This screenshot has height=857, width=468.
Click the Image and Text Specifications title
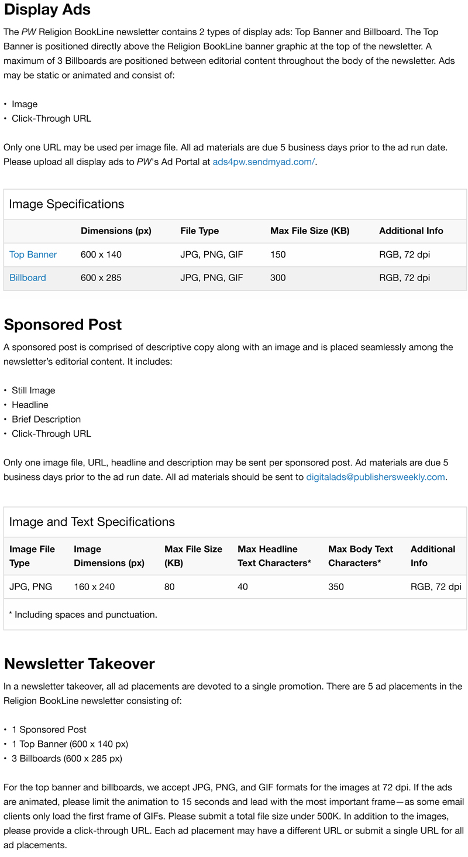[x=92, y=522]
